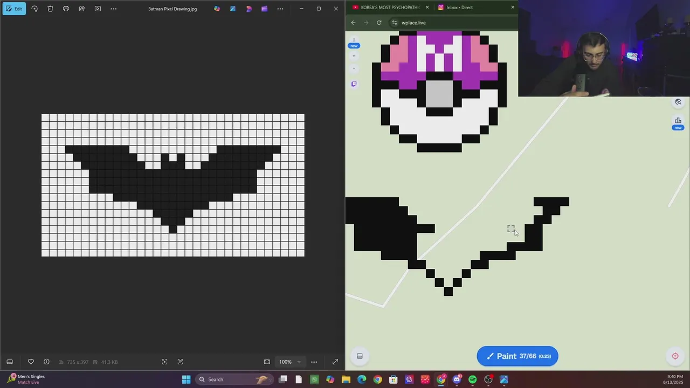Start slideshow in Photos toolbar
This screenshot has width=690, height=388.
coord(98,9)
